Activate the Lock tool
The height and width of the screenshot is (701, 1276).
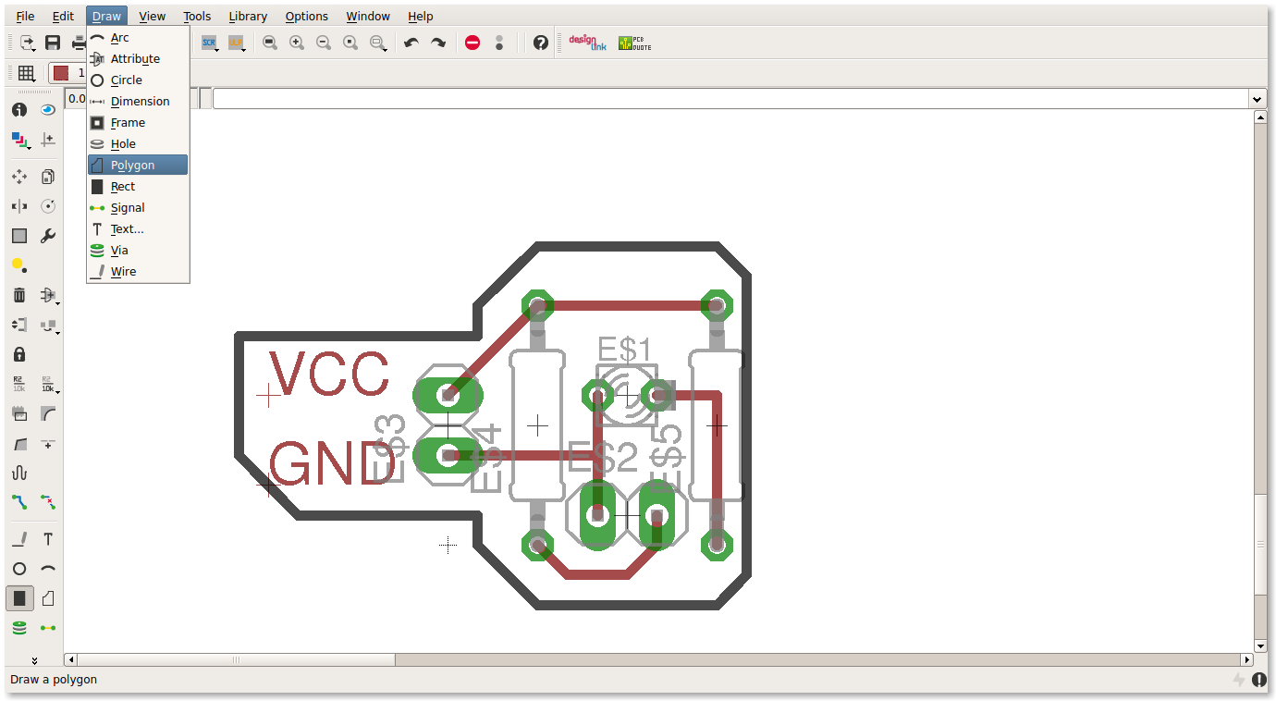(x=19, y=354)
